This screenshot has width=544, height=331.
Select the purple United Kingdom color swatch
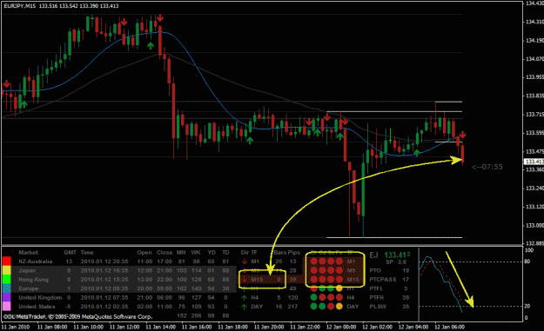(x=7, y=297)
